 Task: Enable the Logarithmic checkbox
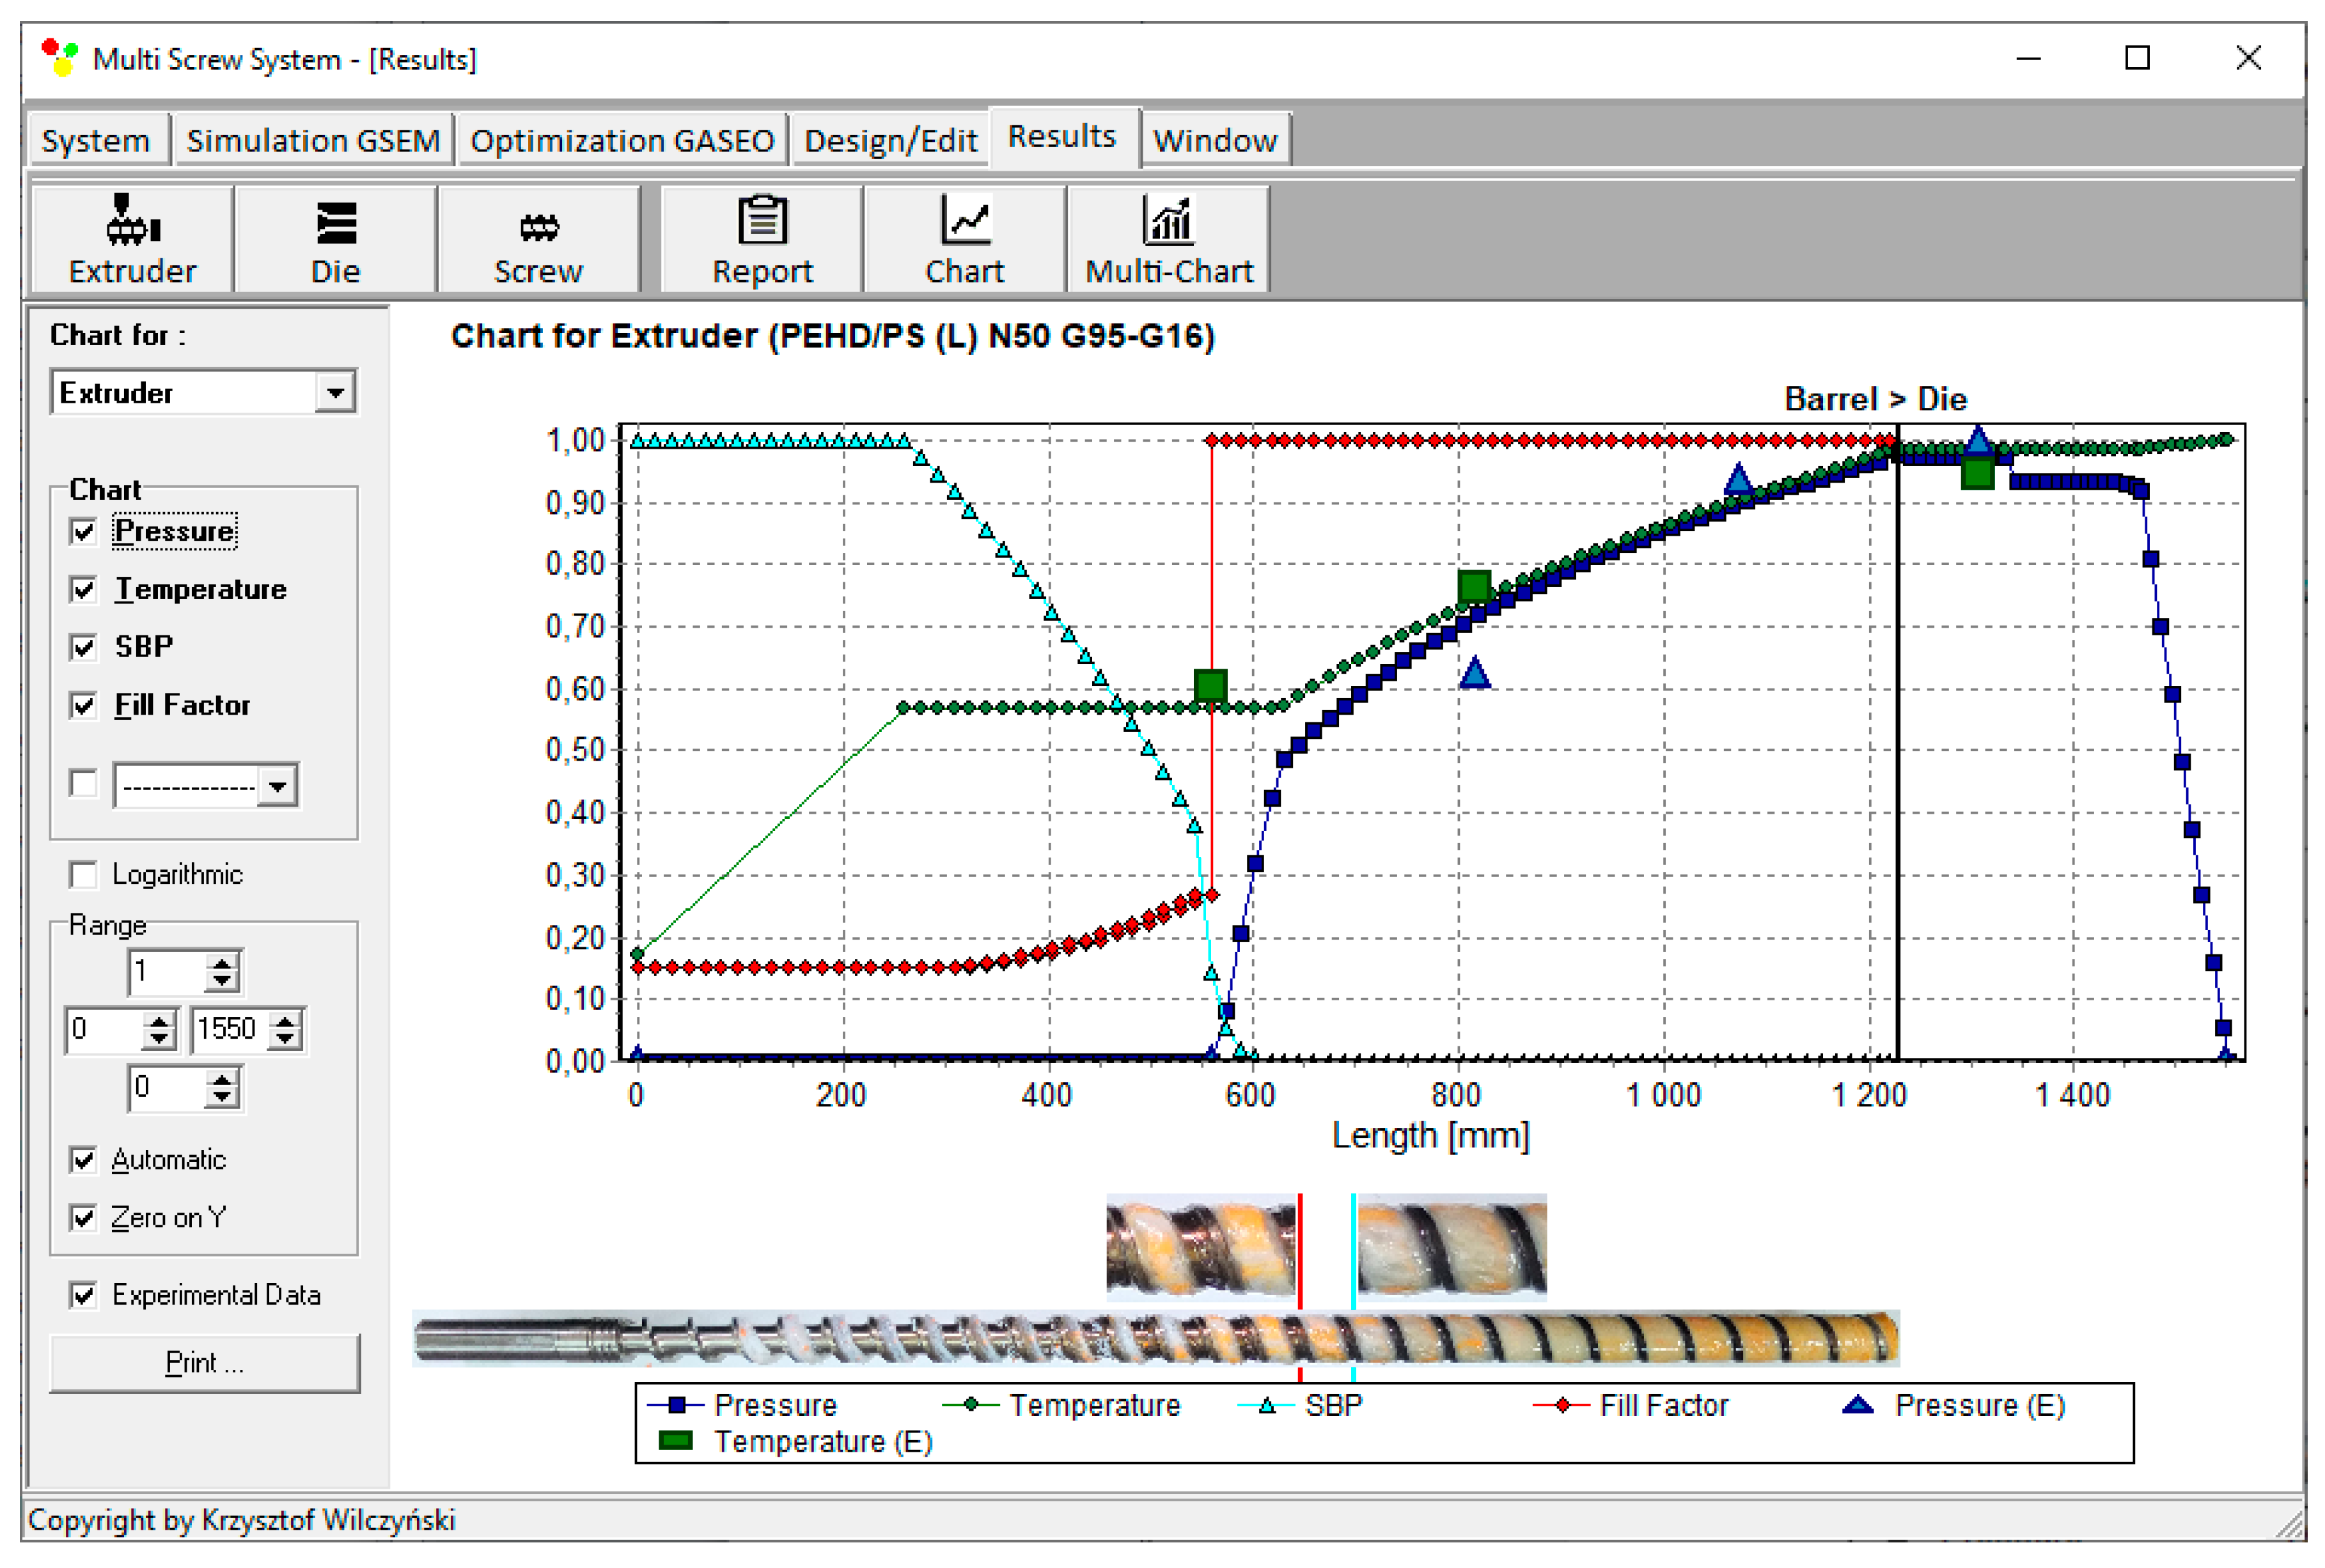[84, 875]
